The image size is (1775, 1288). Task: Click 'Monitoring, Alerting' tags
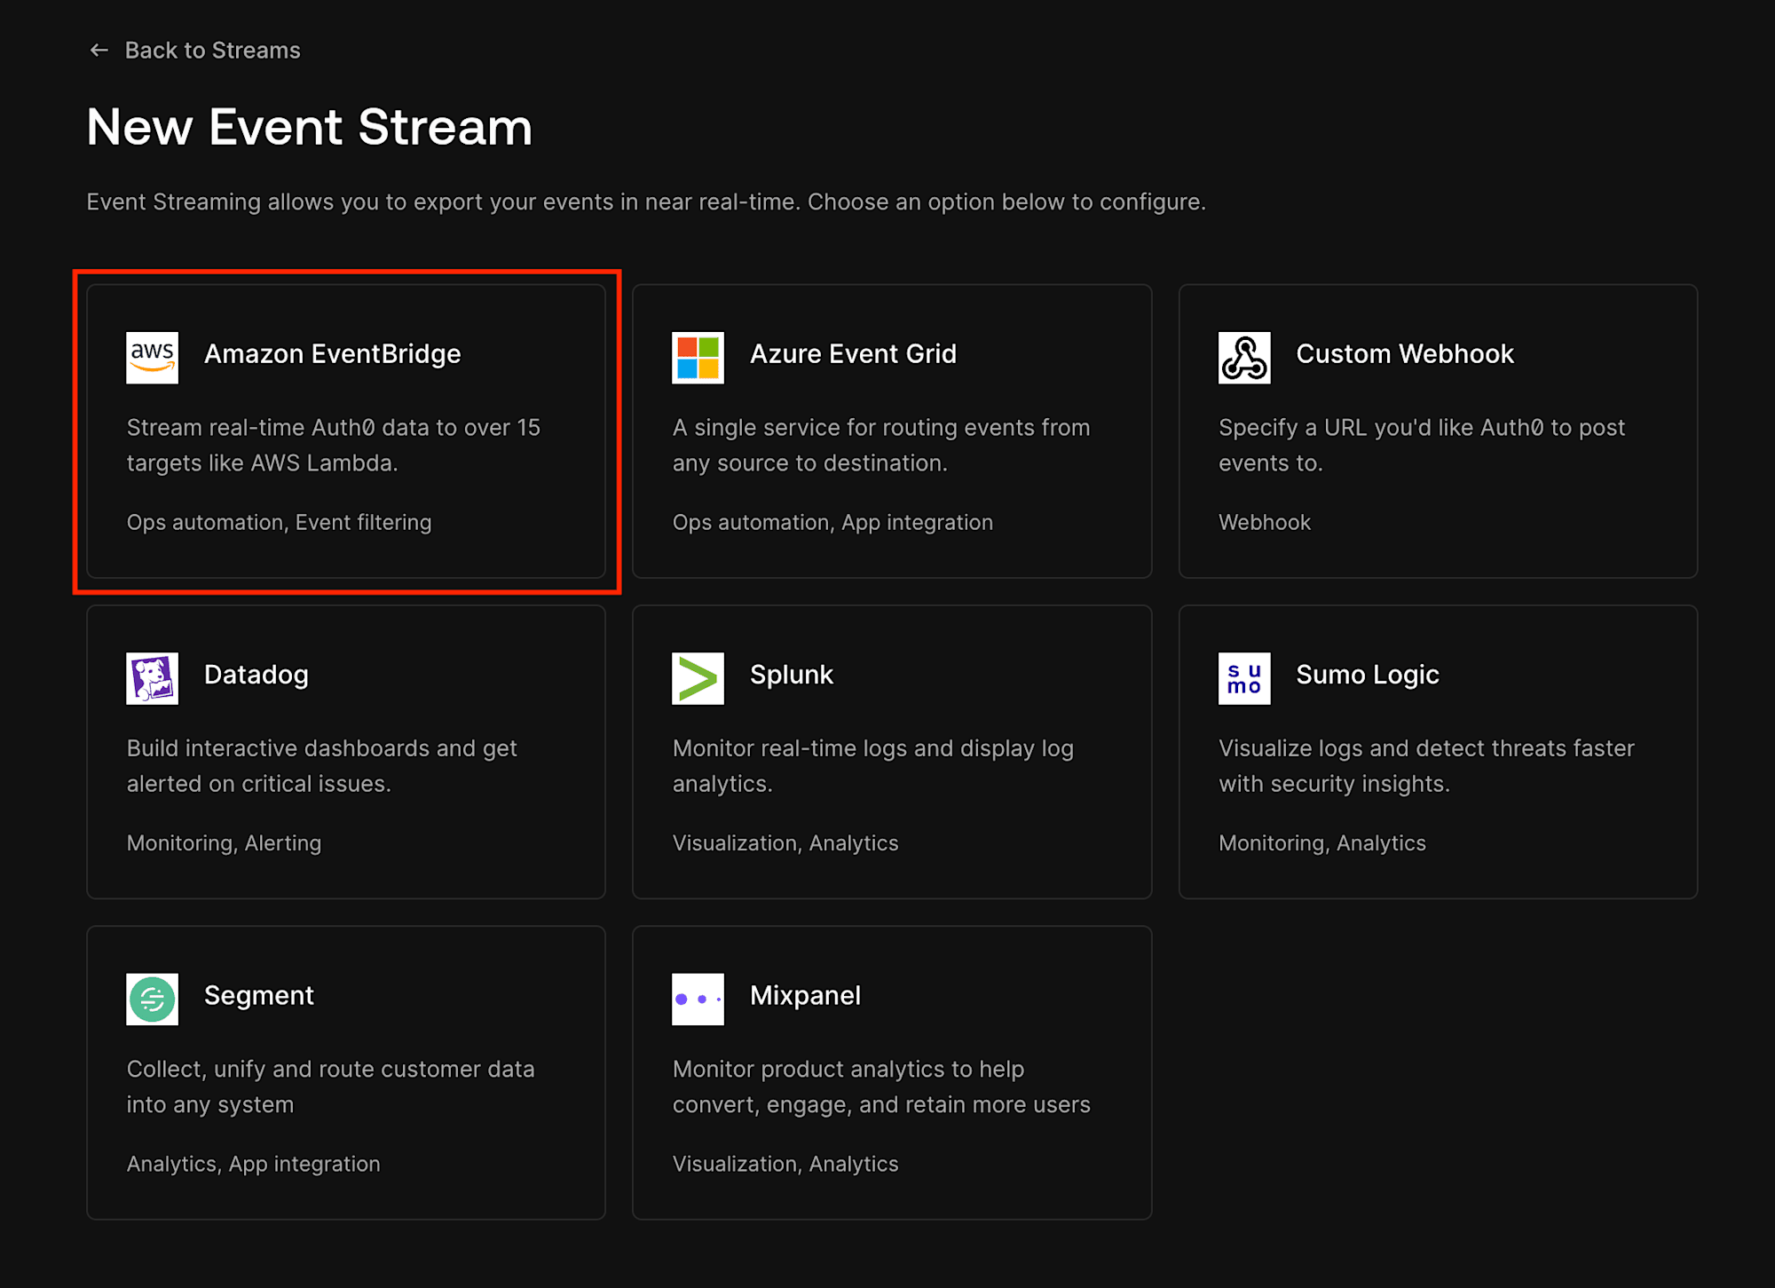coord(224,843)
